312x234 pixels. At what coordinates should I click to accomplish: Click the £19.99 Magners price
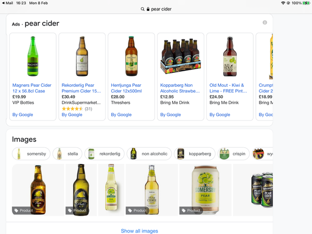[19, 97]
